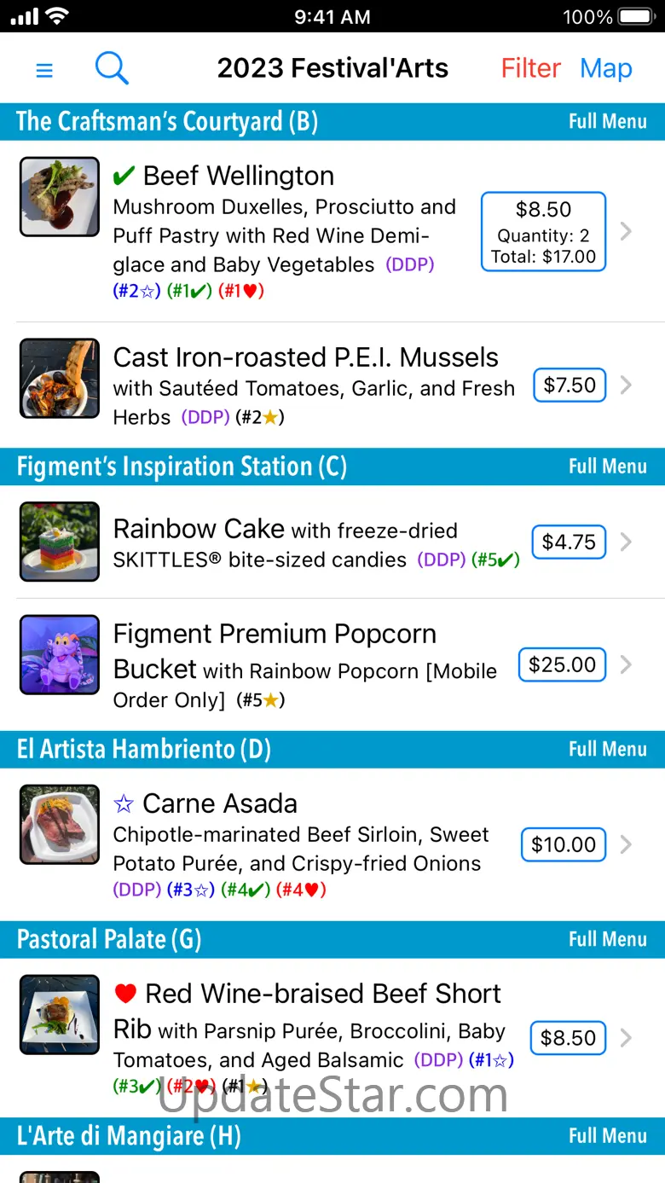Toggle the red heart on Beef Short Rib
Screen dimensions: 665x1183
pyautogui.click(x=125, y=994)
